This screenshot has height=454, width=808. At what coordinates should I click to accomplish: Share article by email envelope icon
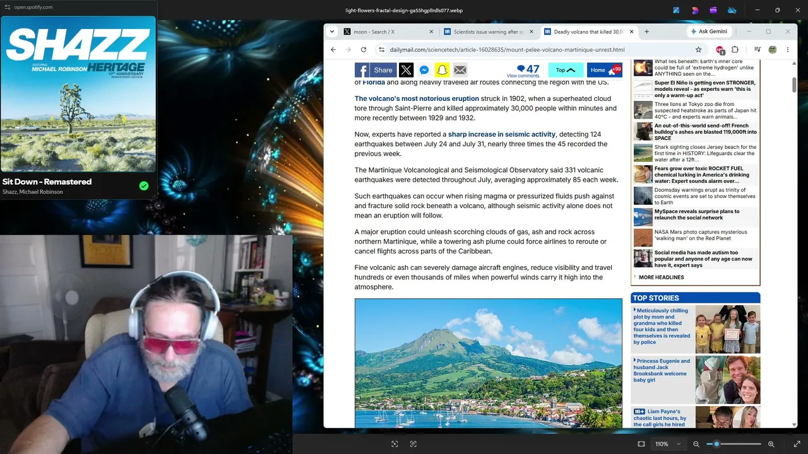tap(460, 70)
